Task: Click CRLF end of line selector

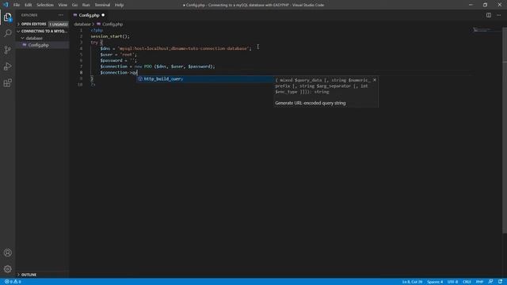Action: 467,282
